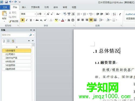Apply character shading (shaded A)

(x=69, y=20)
